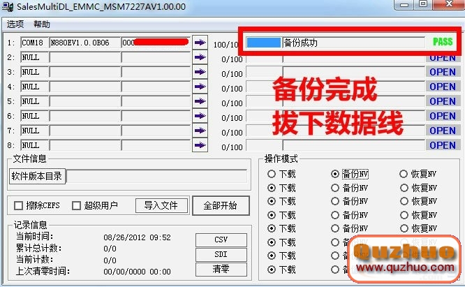Click the 导入文件 button
Image resolution: width=465 pixels, height=287 pixels.
[x=161, y=205]
